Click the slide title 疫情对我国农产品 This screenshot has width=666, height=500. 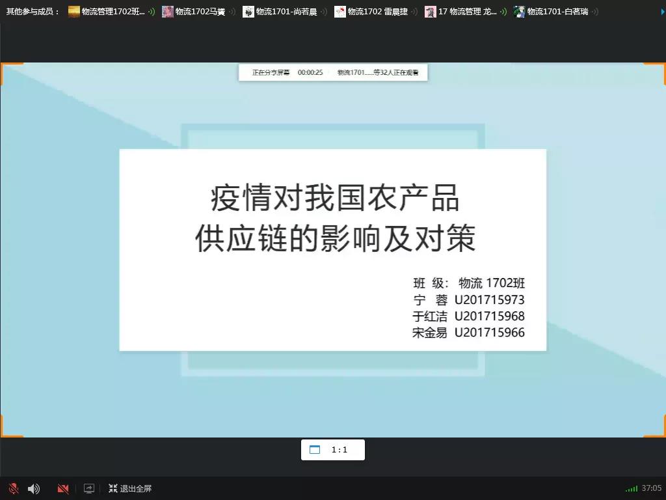[x=335, y=198]
